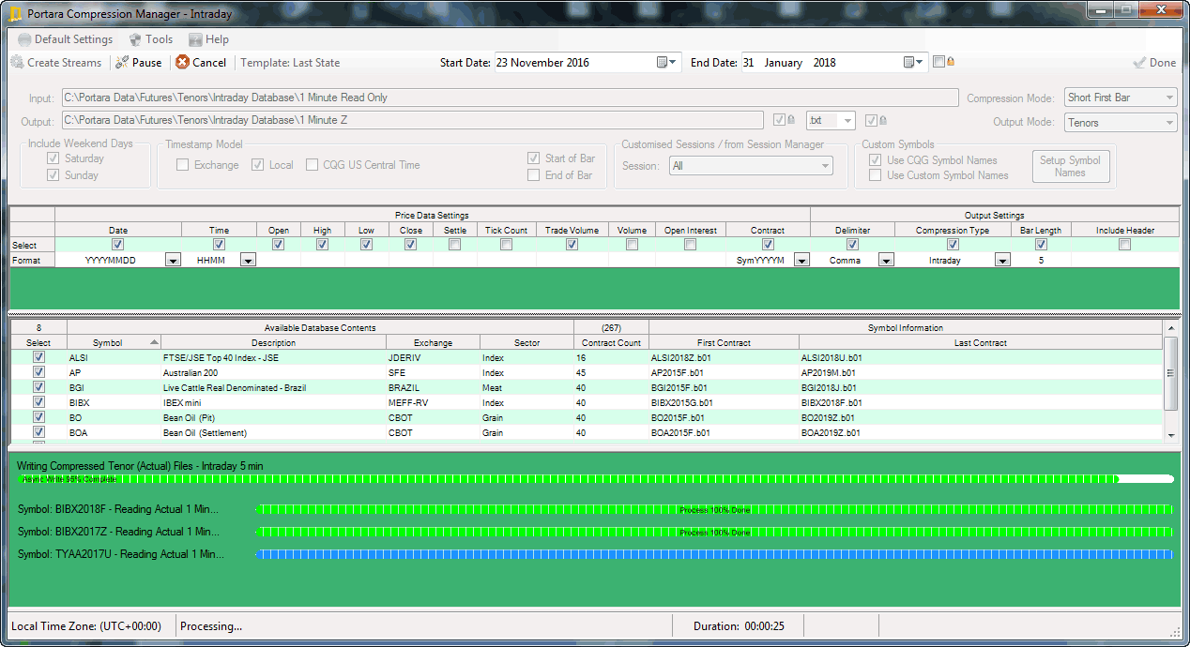Select the Australian 200 description cell
This screenshot has height=647, width=1190.
[273, 373]
